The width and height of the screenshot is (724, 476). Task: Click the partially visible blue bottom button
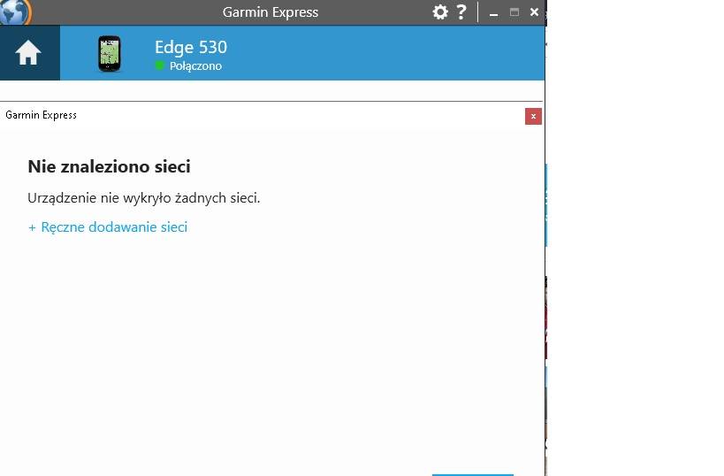point(473,474)
